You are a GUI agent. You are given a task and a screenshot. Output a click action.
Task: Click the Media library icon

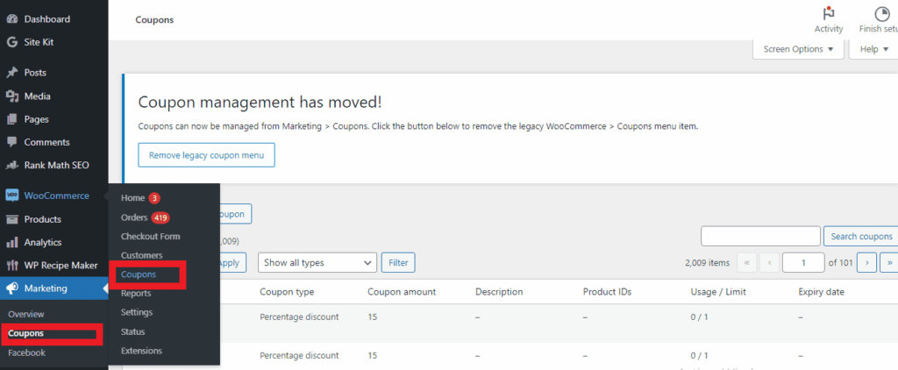coord(12,96)
